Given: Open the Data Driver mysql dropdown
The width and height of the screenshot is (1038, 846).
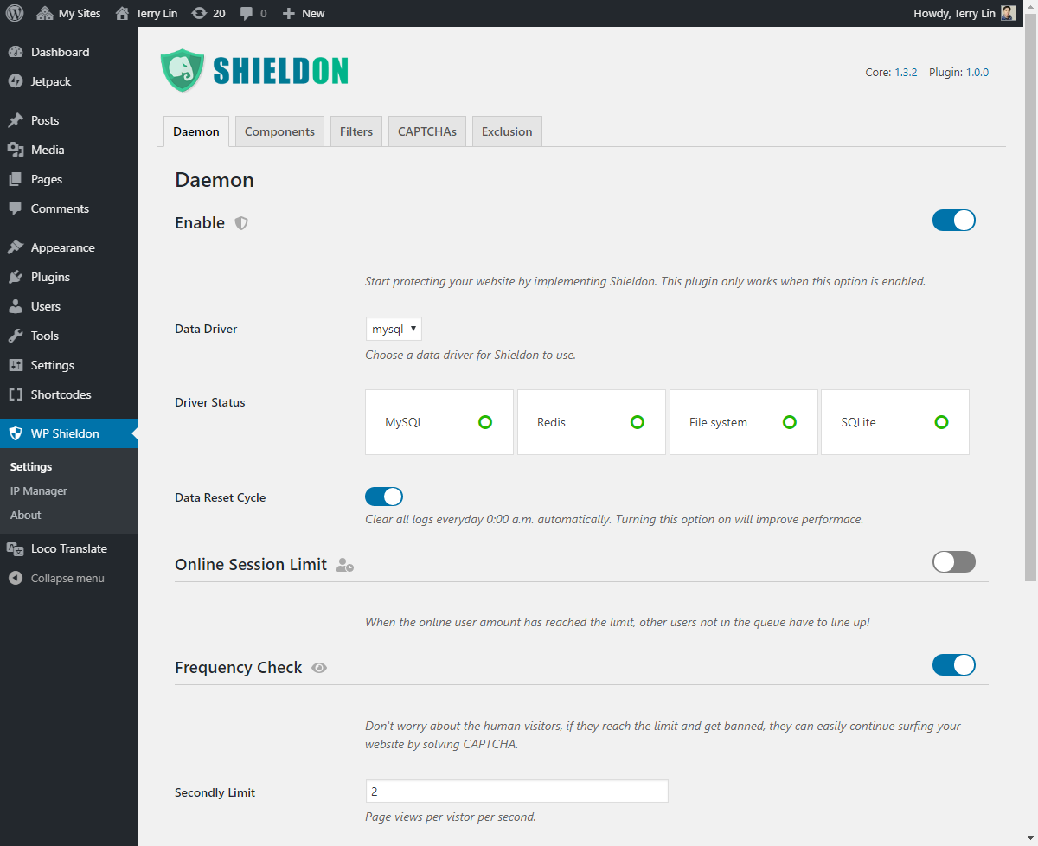Looking at the screenshot, I should point(394,329).
